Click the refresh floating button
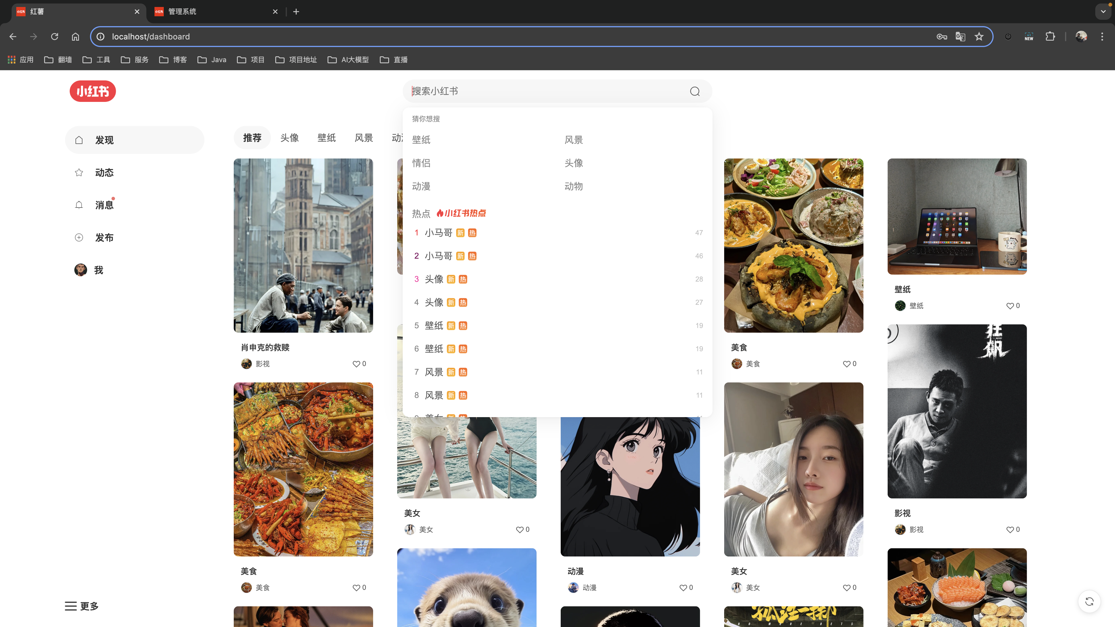 [x=1089, y=601]
